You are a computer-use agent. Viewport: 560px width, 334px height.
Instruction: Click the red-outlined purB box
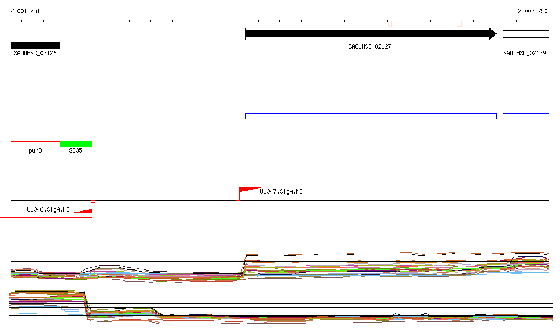(x=36, y=144)
